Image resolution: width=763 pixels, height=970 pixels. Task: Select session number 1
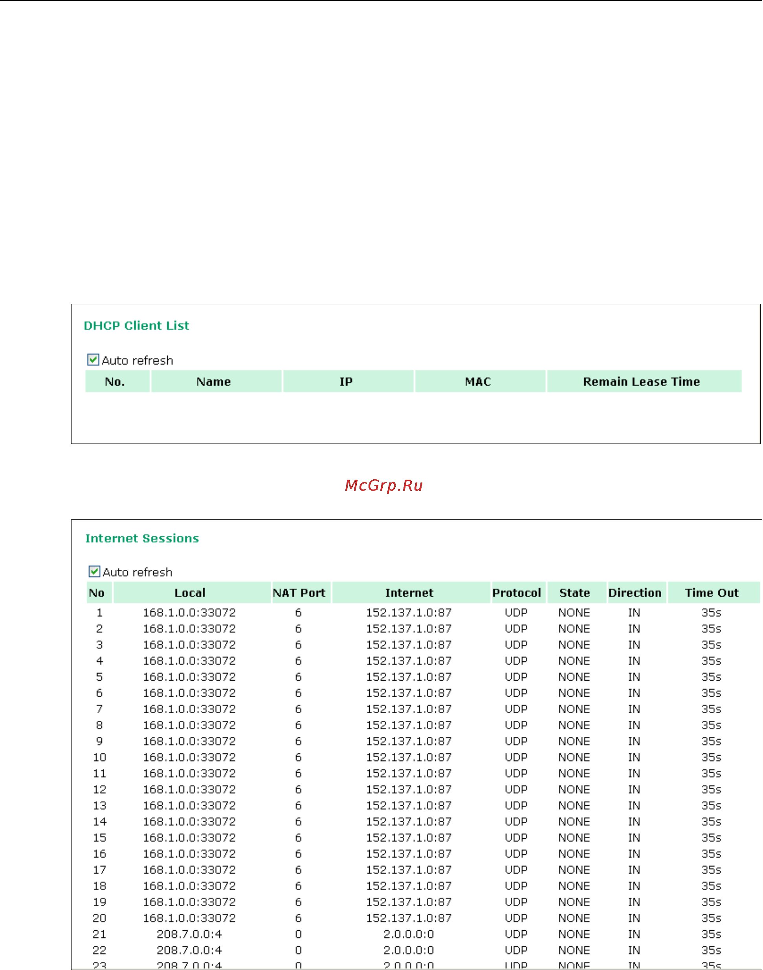(x=99, y=613)
